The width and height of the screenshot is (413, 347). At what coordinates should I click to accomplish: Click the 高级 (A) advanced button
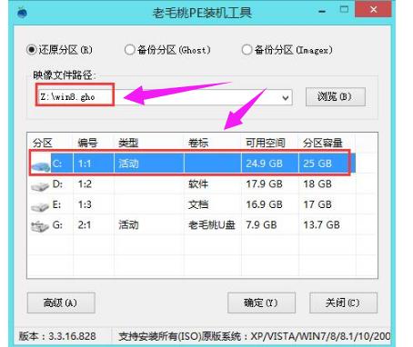point(61,302)
